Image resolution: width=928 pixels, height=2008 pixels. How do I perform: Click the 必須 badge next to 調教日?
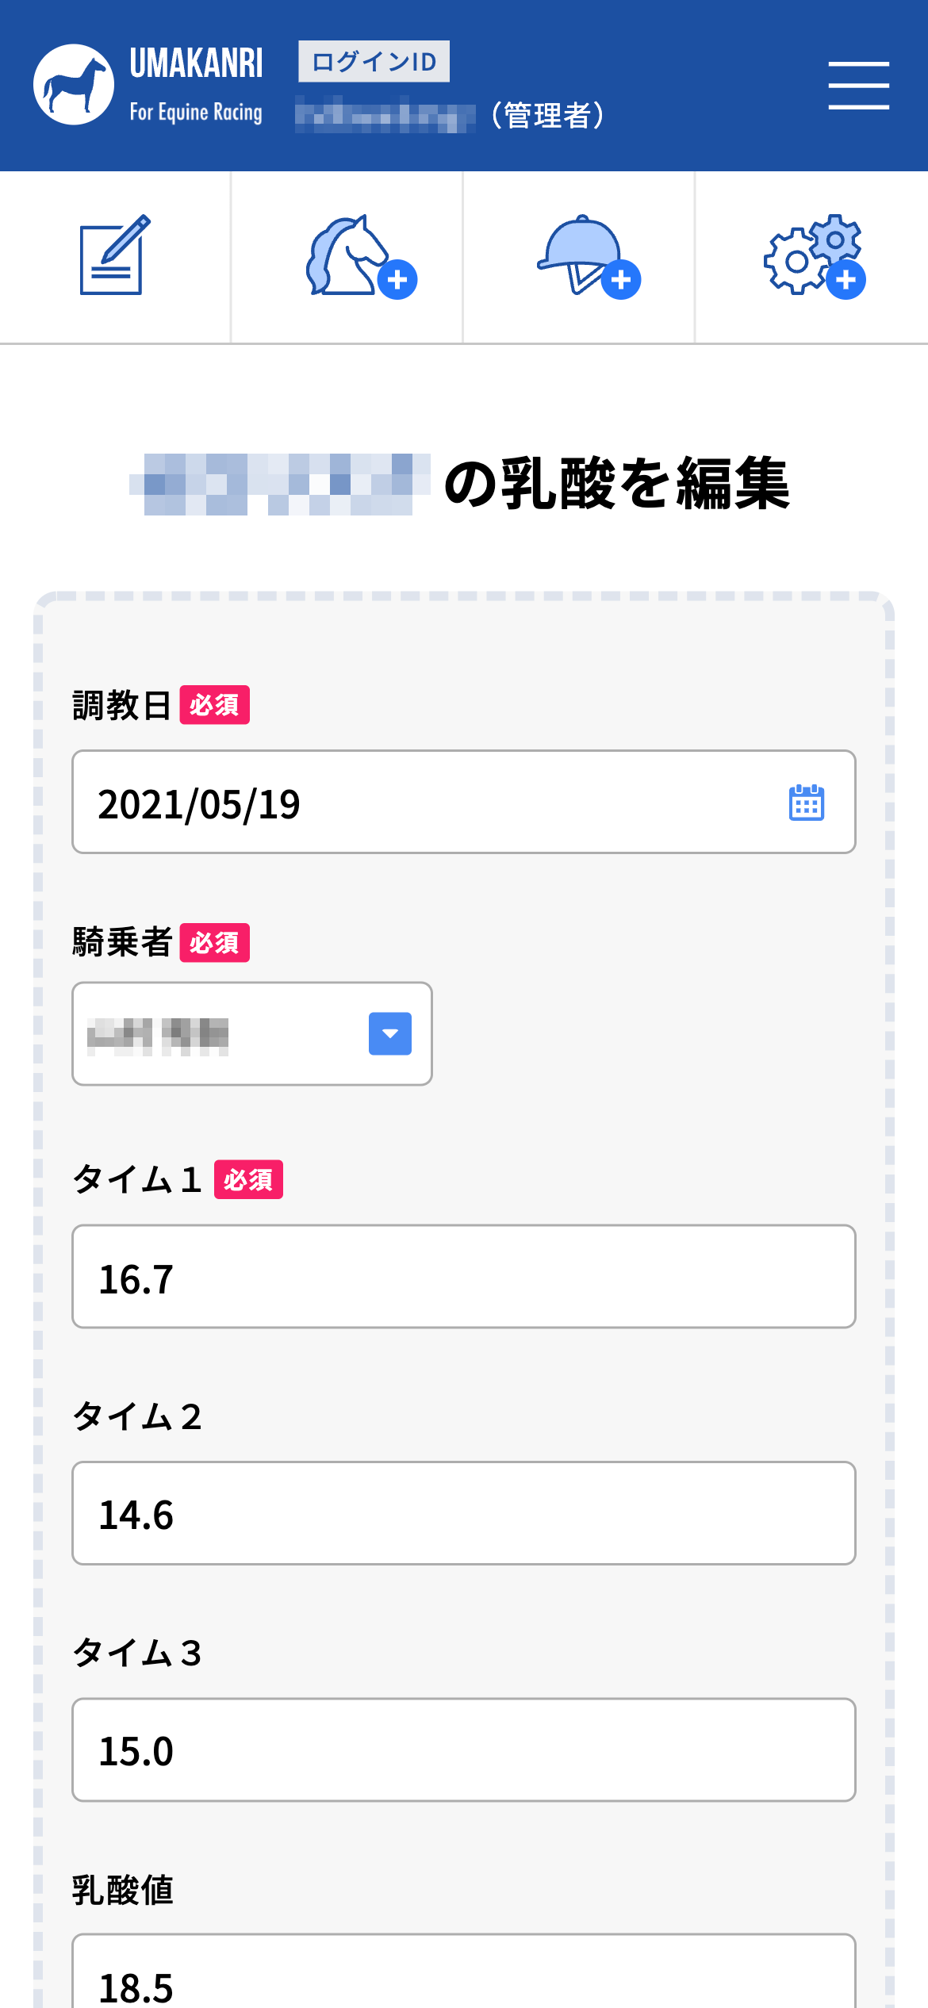(215, 704)
